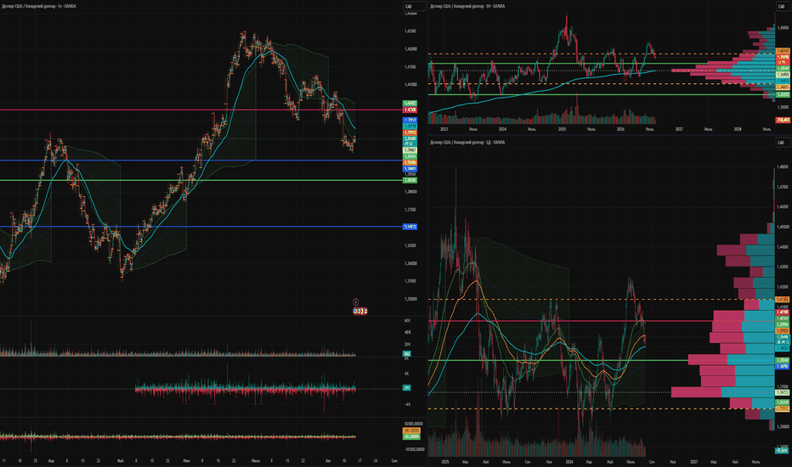Select lower blue horizontal line on hourly chart

(x=201, y=226)
